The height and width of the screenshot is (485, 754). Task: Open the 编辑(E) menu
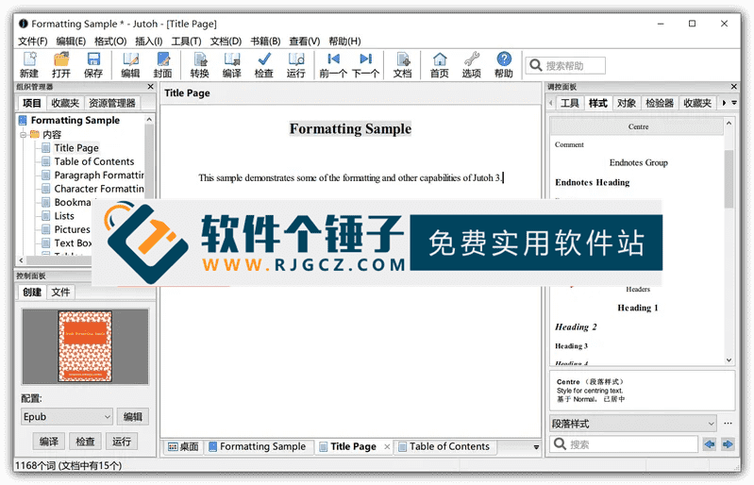click(71, 42)
